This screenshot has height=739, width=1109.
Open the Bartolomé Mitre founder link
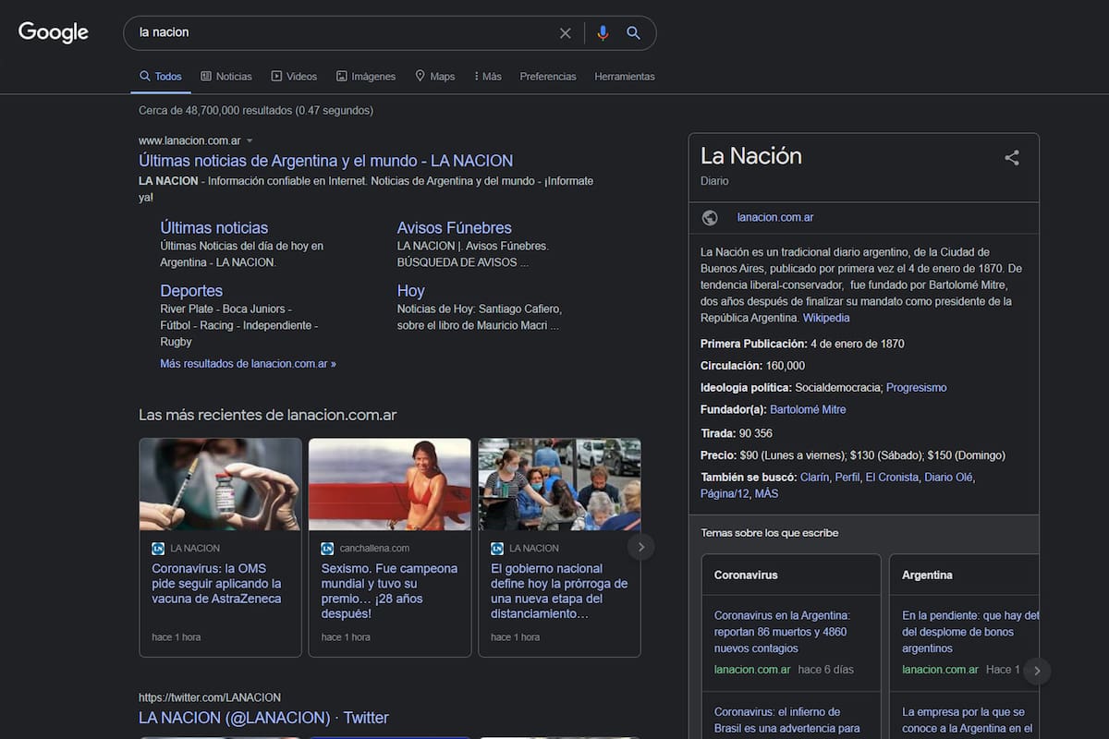[x=808, y=408]
